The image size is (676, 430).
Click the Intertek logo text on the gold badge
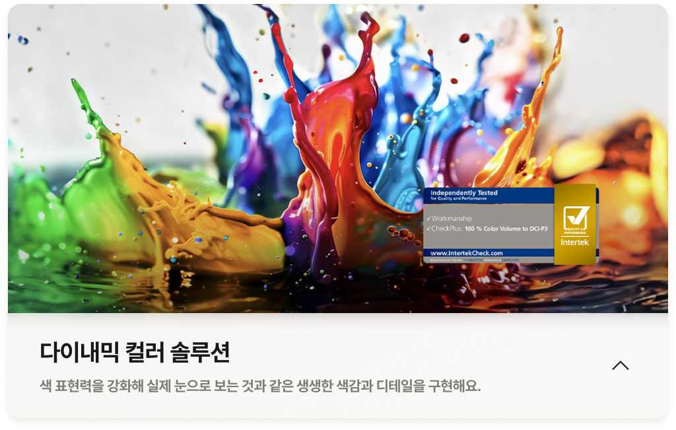[x=574, y=242]
